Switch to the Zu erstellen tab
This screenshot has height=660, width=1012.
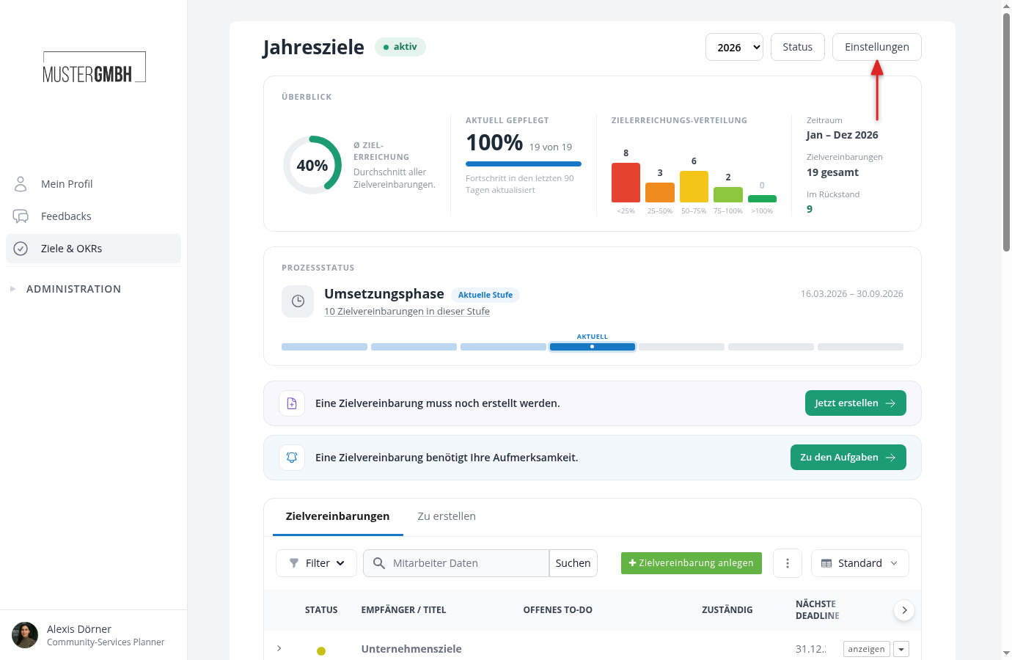[447, 516]
